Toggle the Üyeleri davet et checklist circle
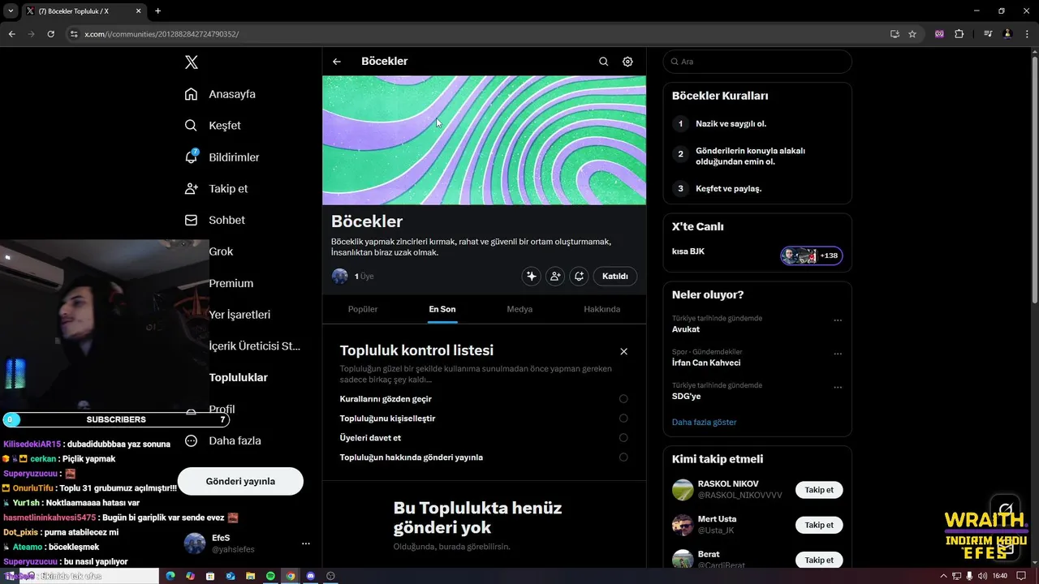This screenshot has height=584, width=1039. tap(623, 438)
